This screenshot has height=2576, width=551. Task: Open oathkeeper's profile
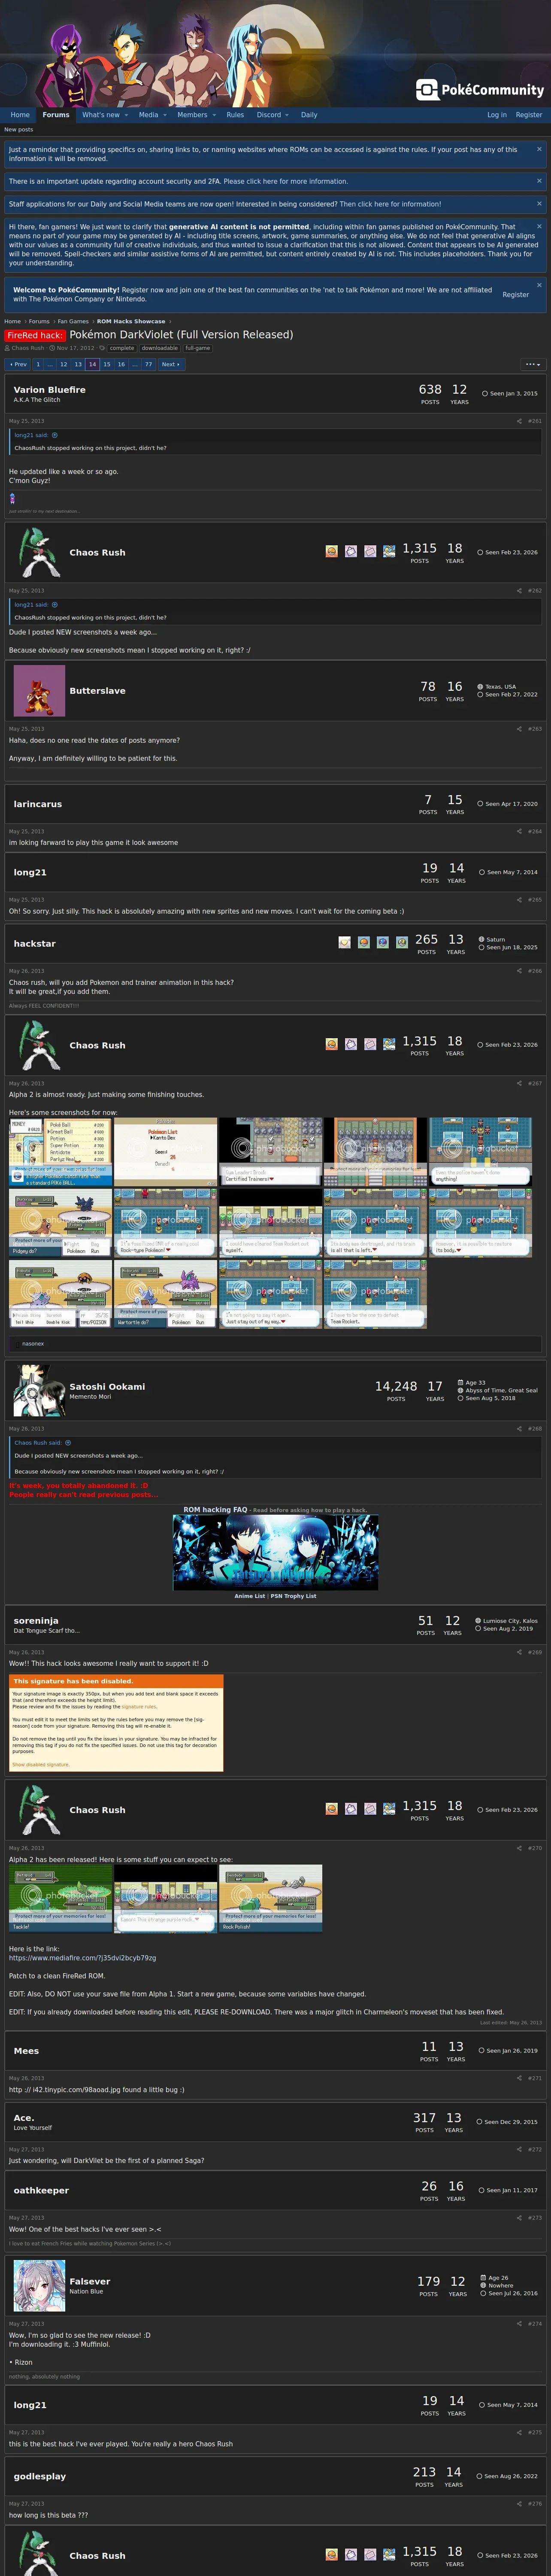pos(41,2190)
